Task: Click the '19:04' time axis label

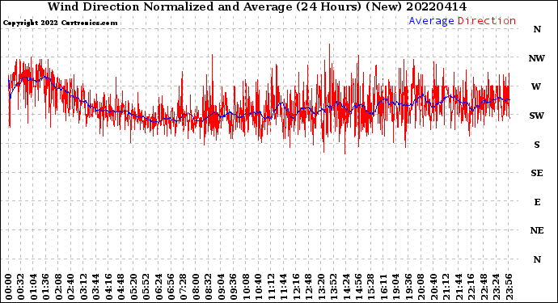Action: coord(395,287)
